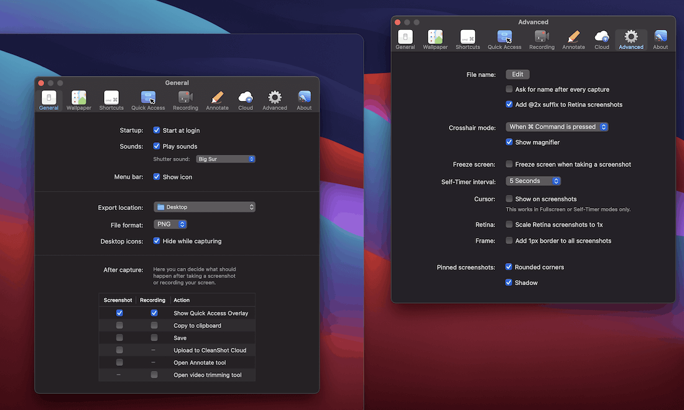This screenshot has width=684, height=410.
Task: Select Annotate pencil icon in the General window
Action: (x=217, y=98)
